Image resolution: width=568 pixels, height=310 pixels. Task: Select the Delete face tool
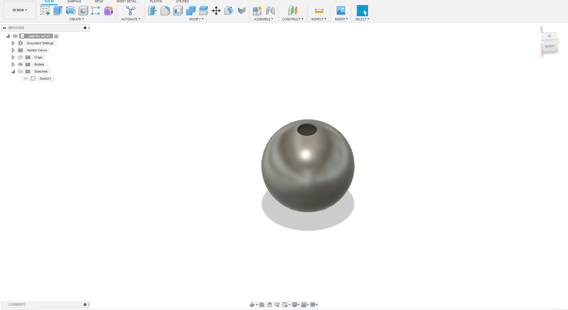point(242,11)
